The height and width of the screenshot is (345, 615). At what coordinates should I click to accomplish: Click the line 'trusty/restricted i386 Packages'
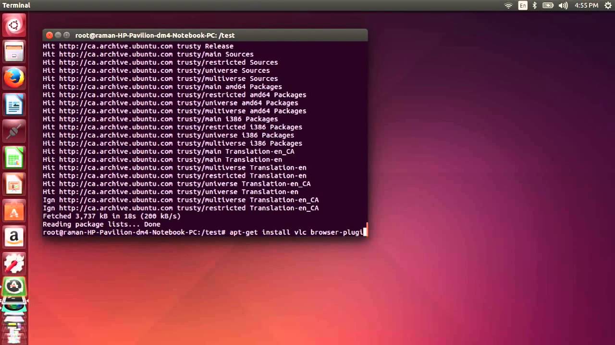(x=172, y=127)
